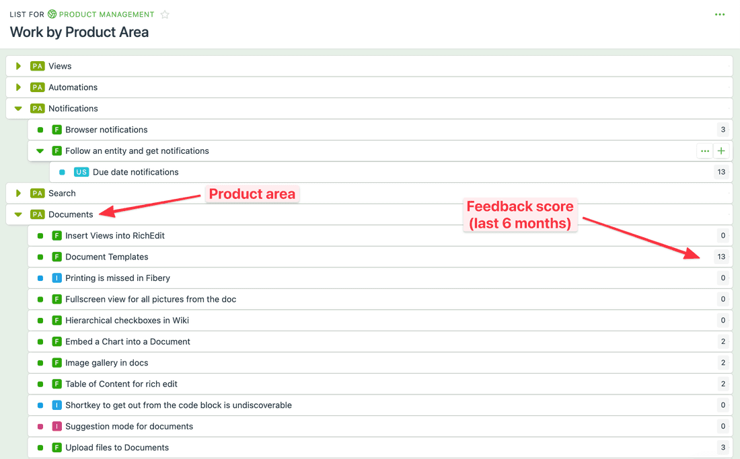The width and height of the screenshot is (740, 459).
Task: Click the plus icon on Follow an entity row
Action: coord(720,151)
